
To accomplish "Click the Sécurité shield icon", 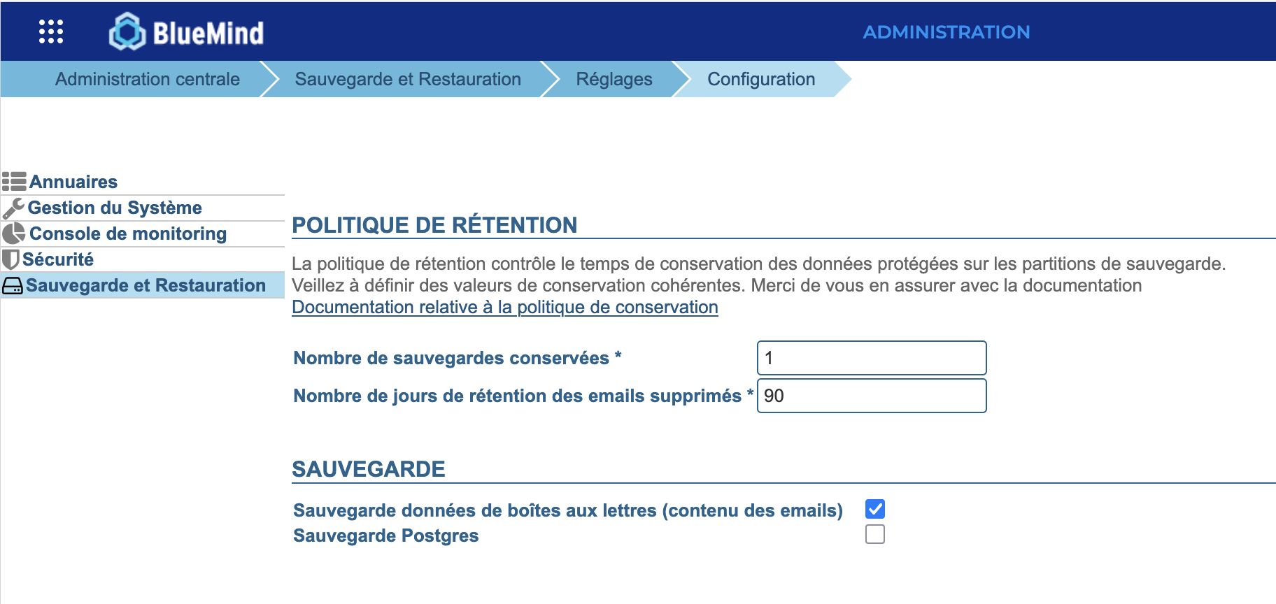I will click(x=10, y=259).
